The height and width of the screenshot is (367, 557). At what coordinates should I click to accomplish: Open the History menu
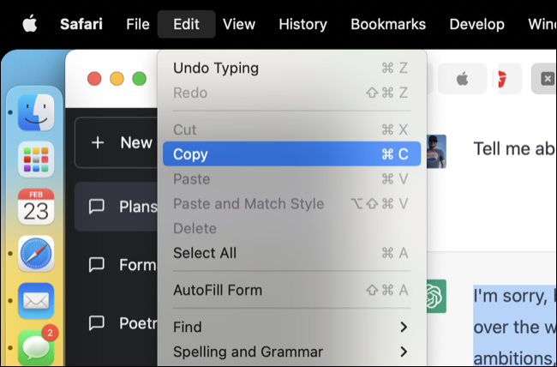[x=302, y=24]
